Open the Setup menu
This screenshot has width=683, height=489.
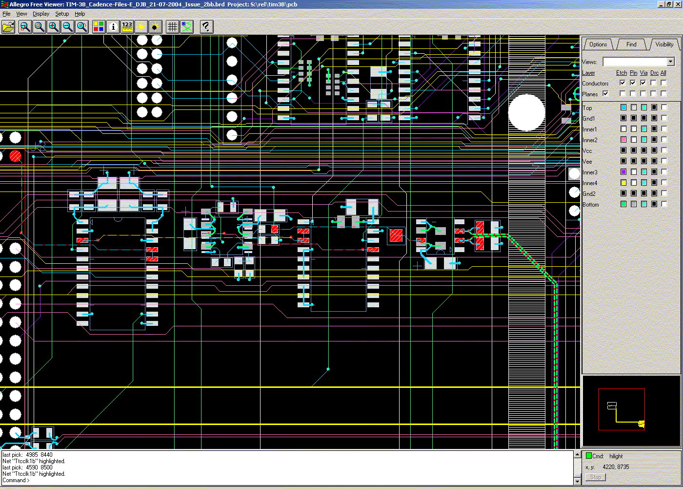point(62,14)
